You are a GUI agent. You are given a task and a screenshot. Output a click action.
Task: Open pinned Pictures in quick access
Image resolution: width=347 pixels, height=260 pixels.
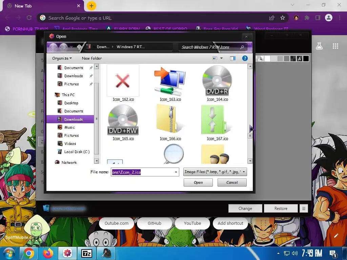click(x=71, y=84)
